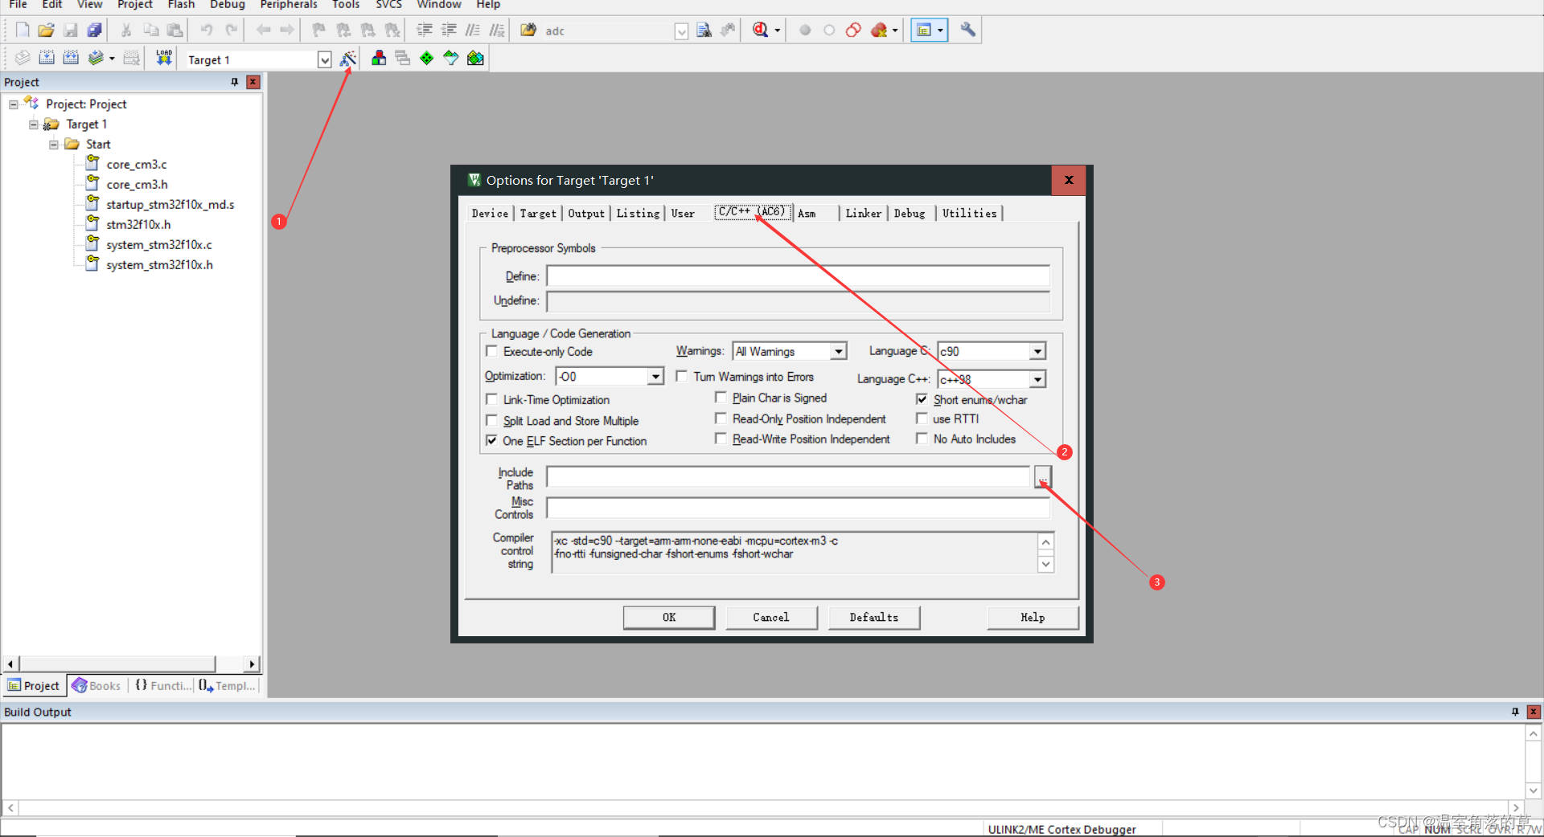
Task: Open the Language C dropdown
Action: point(1037,352)
